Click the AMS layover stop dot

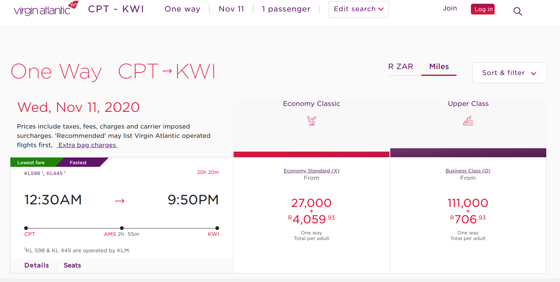(x=122, y=228)
